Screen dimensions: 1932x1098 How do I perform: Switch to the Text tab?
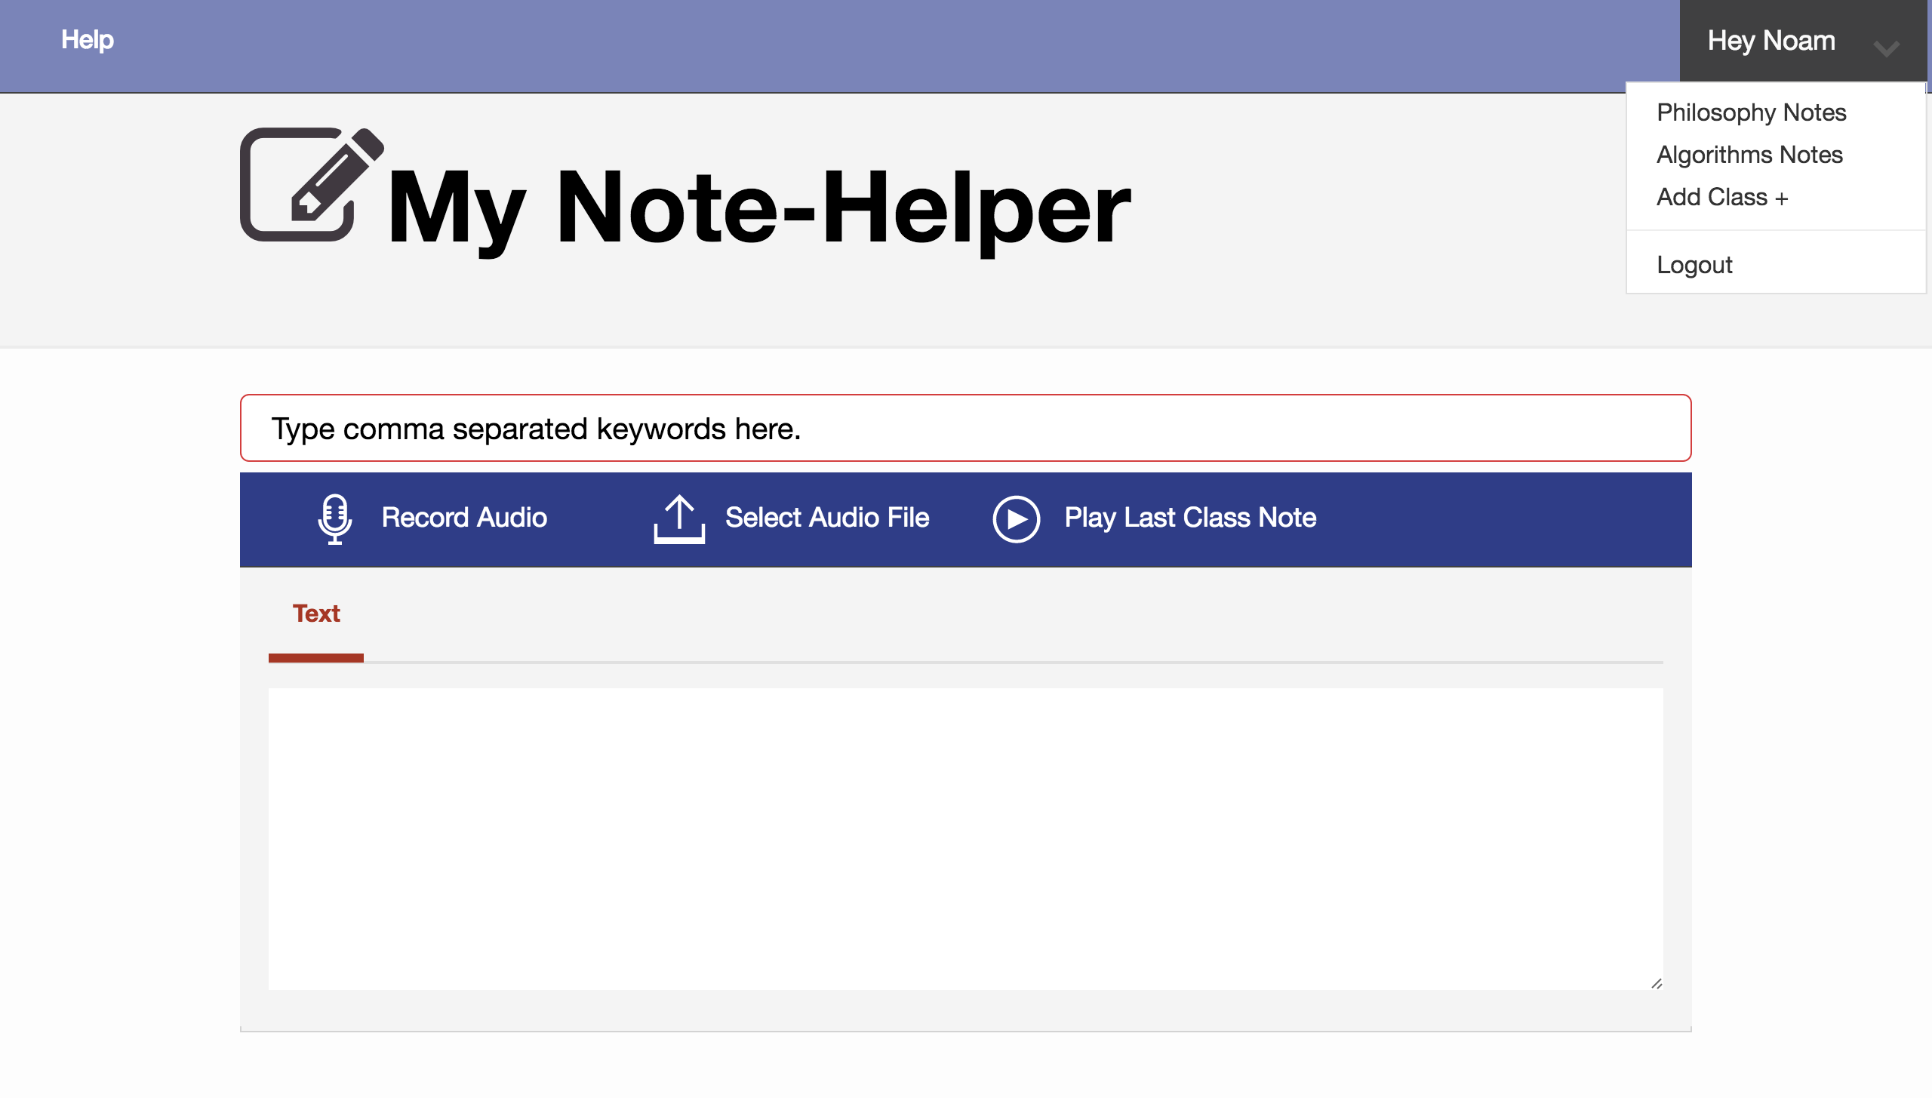tap(316, 614)
